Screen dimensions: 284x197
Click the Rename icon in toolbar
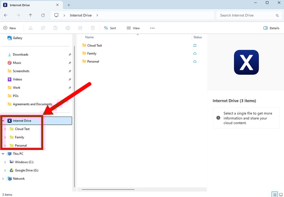(x=68, y=28)
